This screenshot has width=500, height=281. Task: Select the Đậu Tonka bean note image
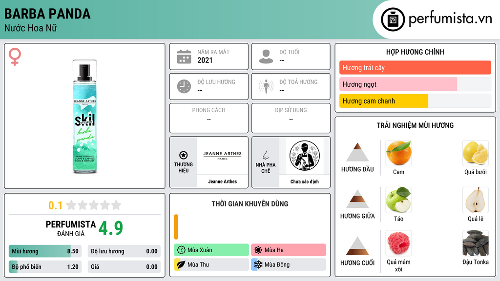476,243
